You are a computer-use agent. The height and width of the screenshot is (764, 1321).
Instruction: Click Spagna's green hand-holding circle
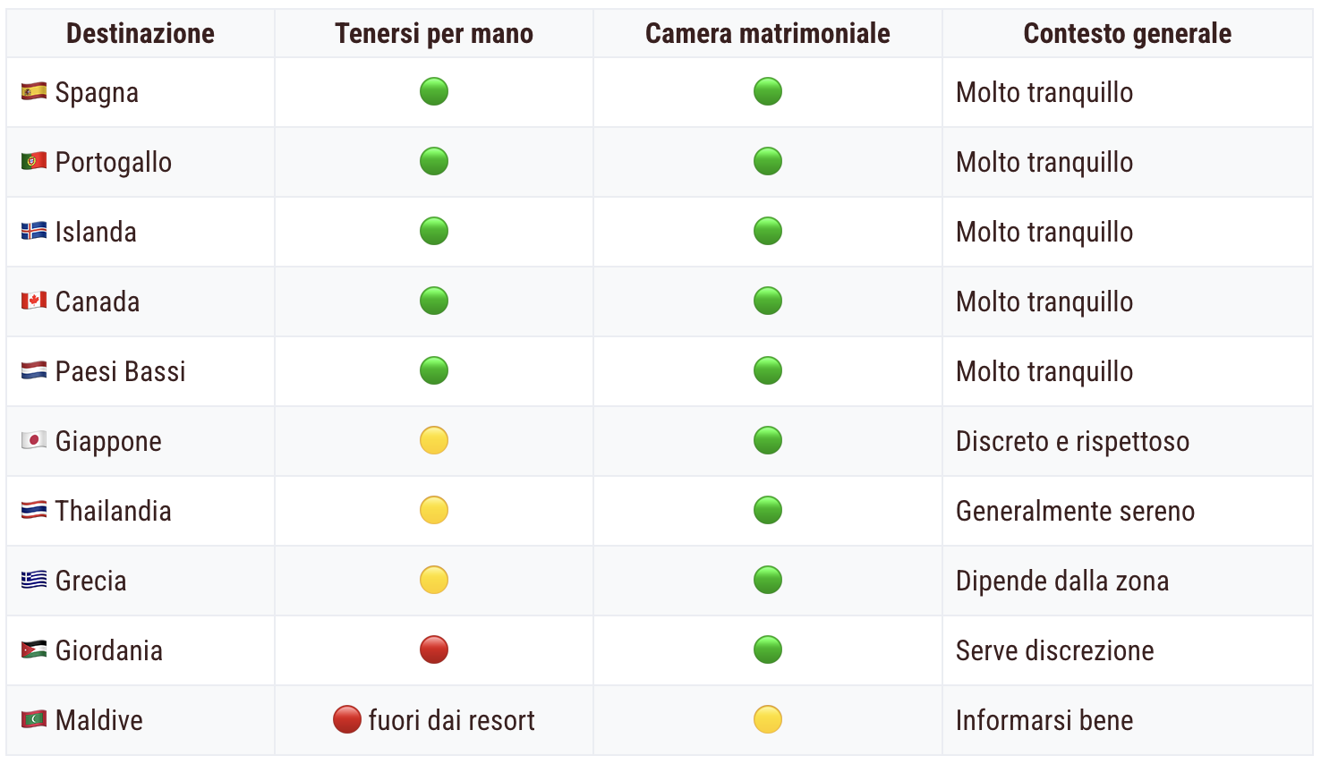click(434, 91)
